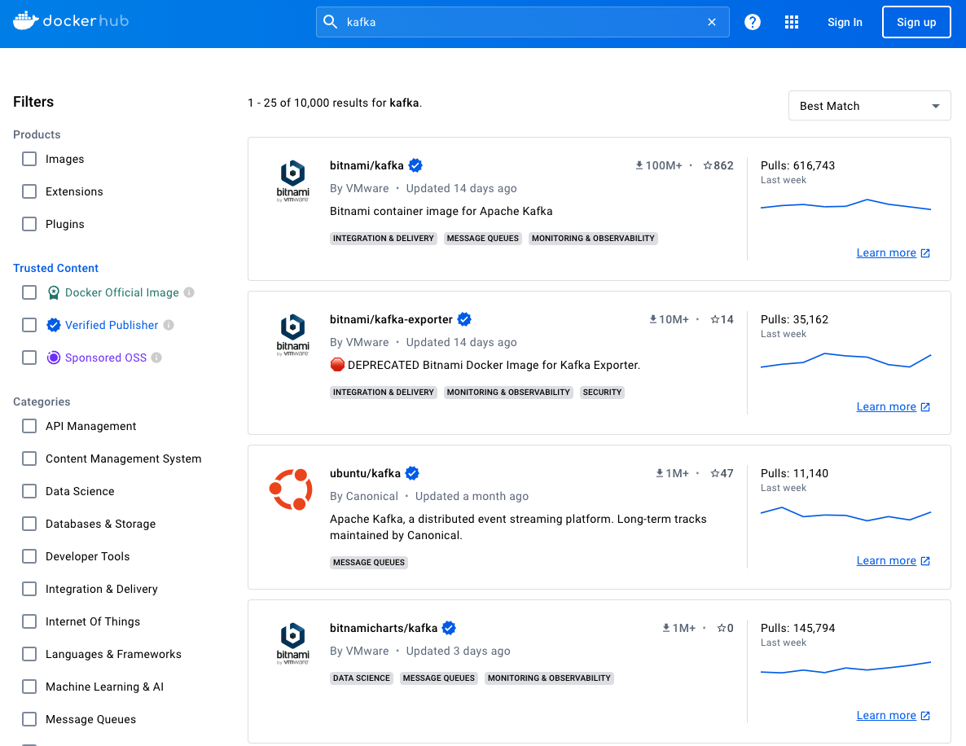Viewport: 966px width, 746px height.
Task: Click the Docker Official Image info icon
Action: pyautogui.click(x=189, y=292)
